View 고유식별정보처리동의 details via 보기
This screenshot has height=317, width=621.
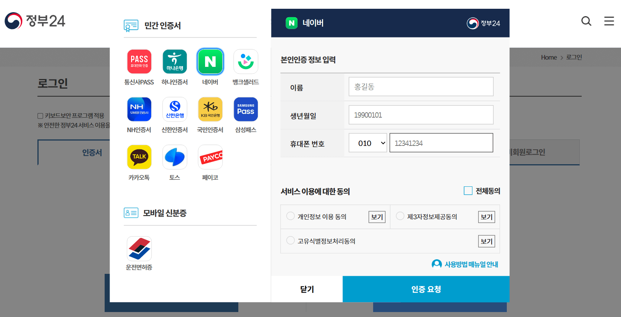pos(487,241)
